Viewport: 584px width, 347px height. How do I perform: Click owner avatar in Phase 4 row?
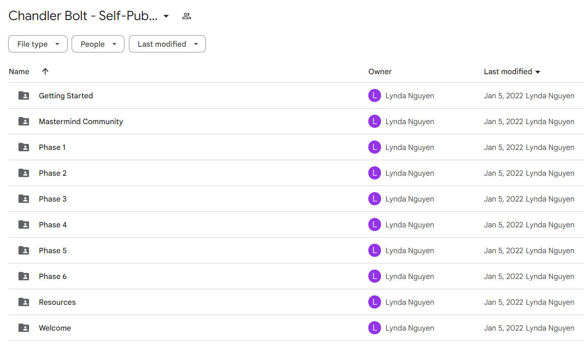click(374, 225)
